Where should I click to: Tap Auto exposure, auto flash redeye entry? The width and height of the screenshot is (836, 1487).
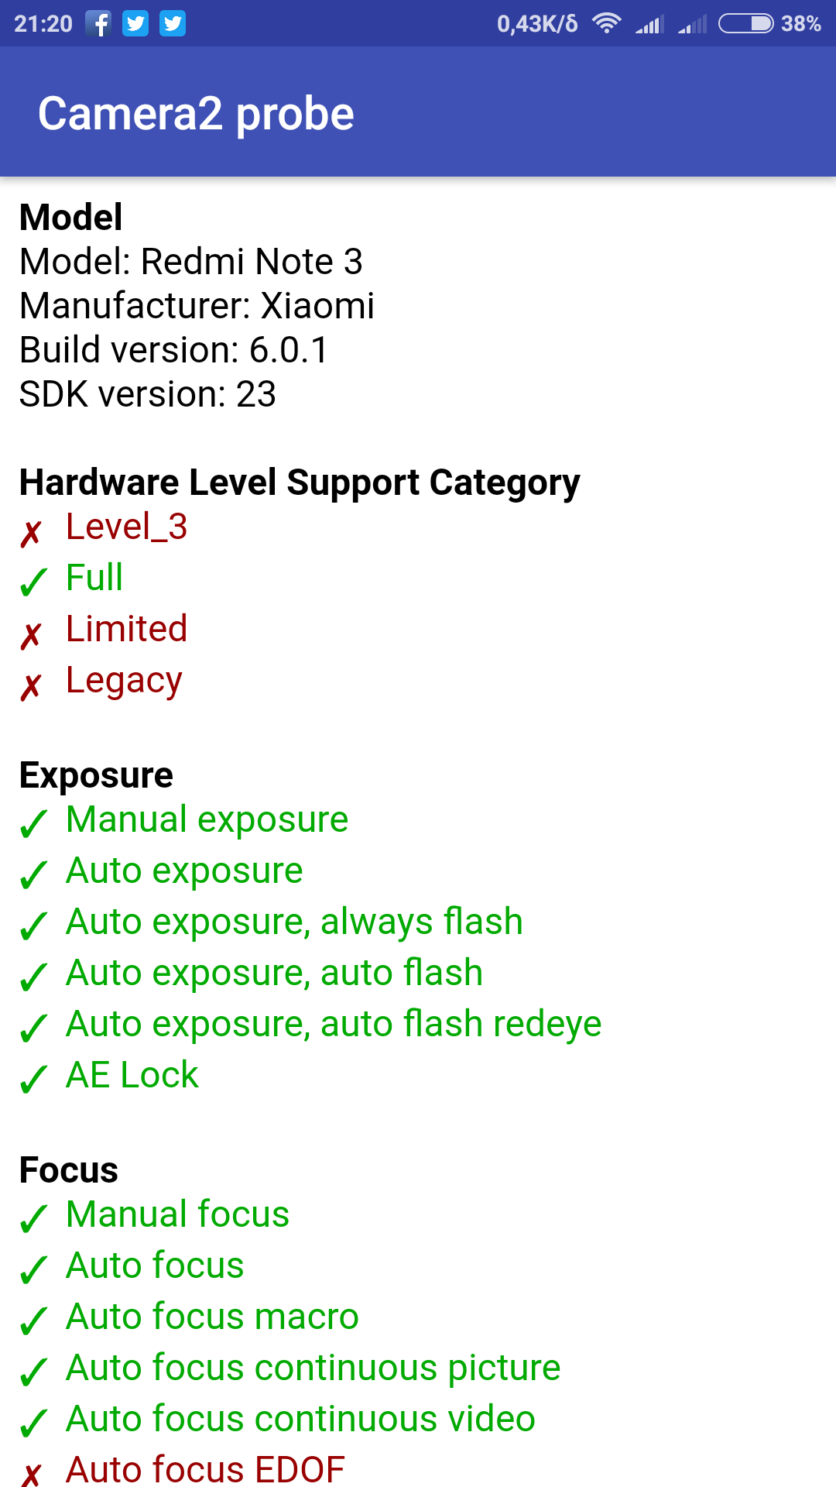pos(334,1024)
